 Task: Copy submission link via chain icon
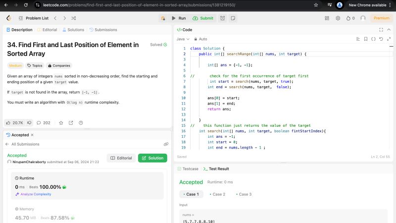pos(166,144)
